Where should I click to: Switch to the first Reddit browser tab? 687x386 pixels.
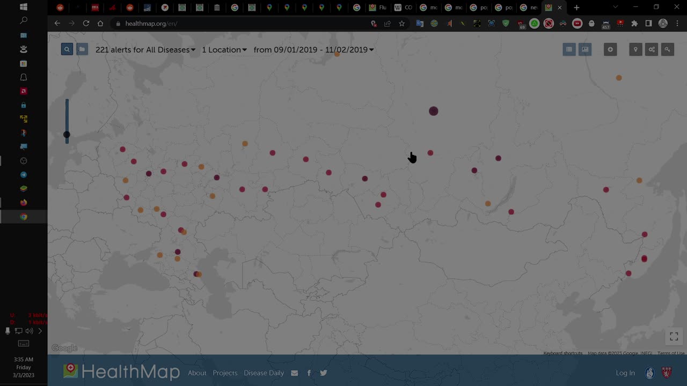[60, 8]
